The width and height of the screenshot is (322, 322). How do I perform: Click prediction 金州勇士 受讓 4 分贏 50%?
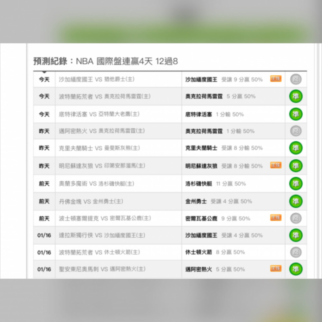[219, 201]
